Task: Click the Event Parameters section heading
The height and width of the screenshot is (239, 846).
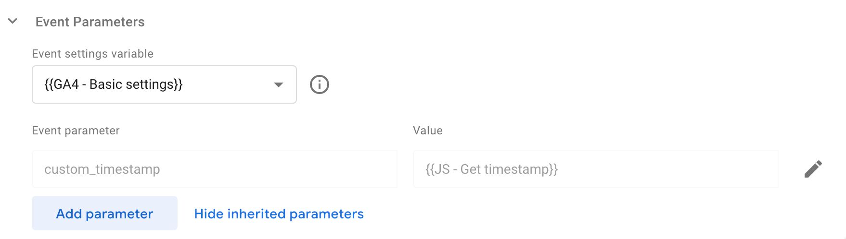Action: (90, 22)
